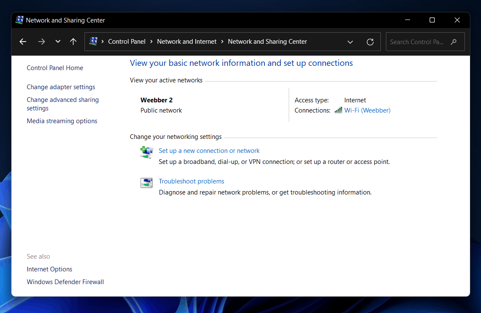The width and height of the screenshot is (481, 313).
Task: Select Network and Internet breadcrumb
Action: click(x=187, y=42)
